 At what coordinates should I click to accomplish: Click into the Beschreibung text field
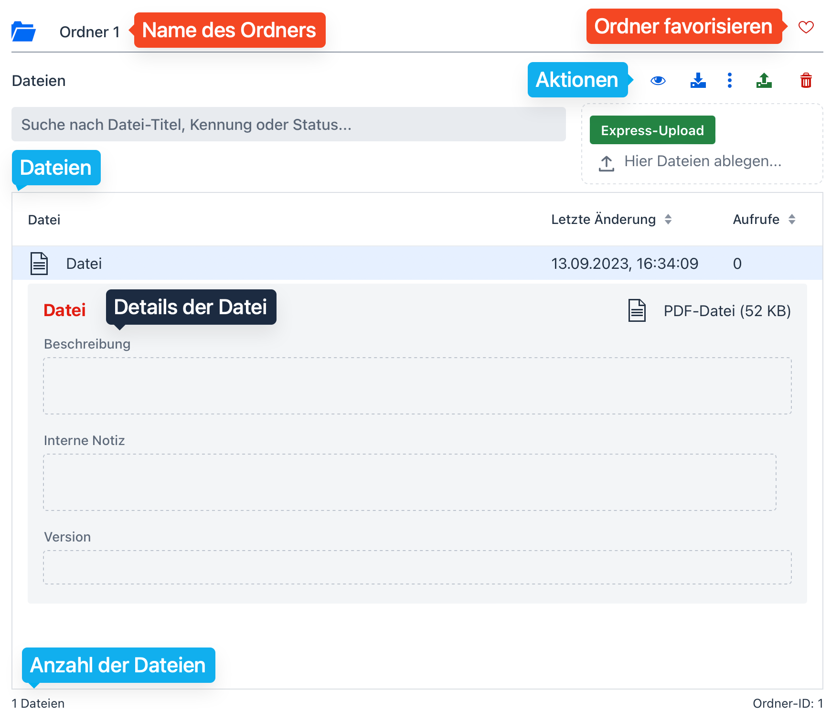pyautogui.click(x=417, y=386)
